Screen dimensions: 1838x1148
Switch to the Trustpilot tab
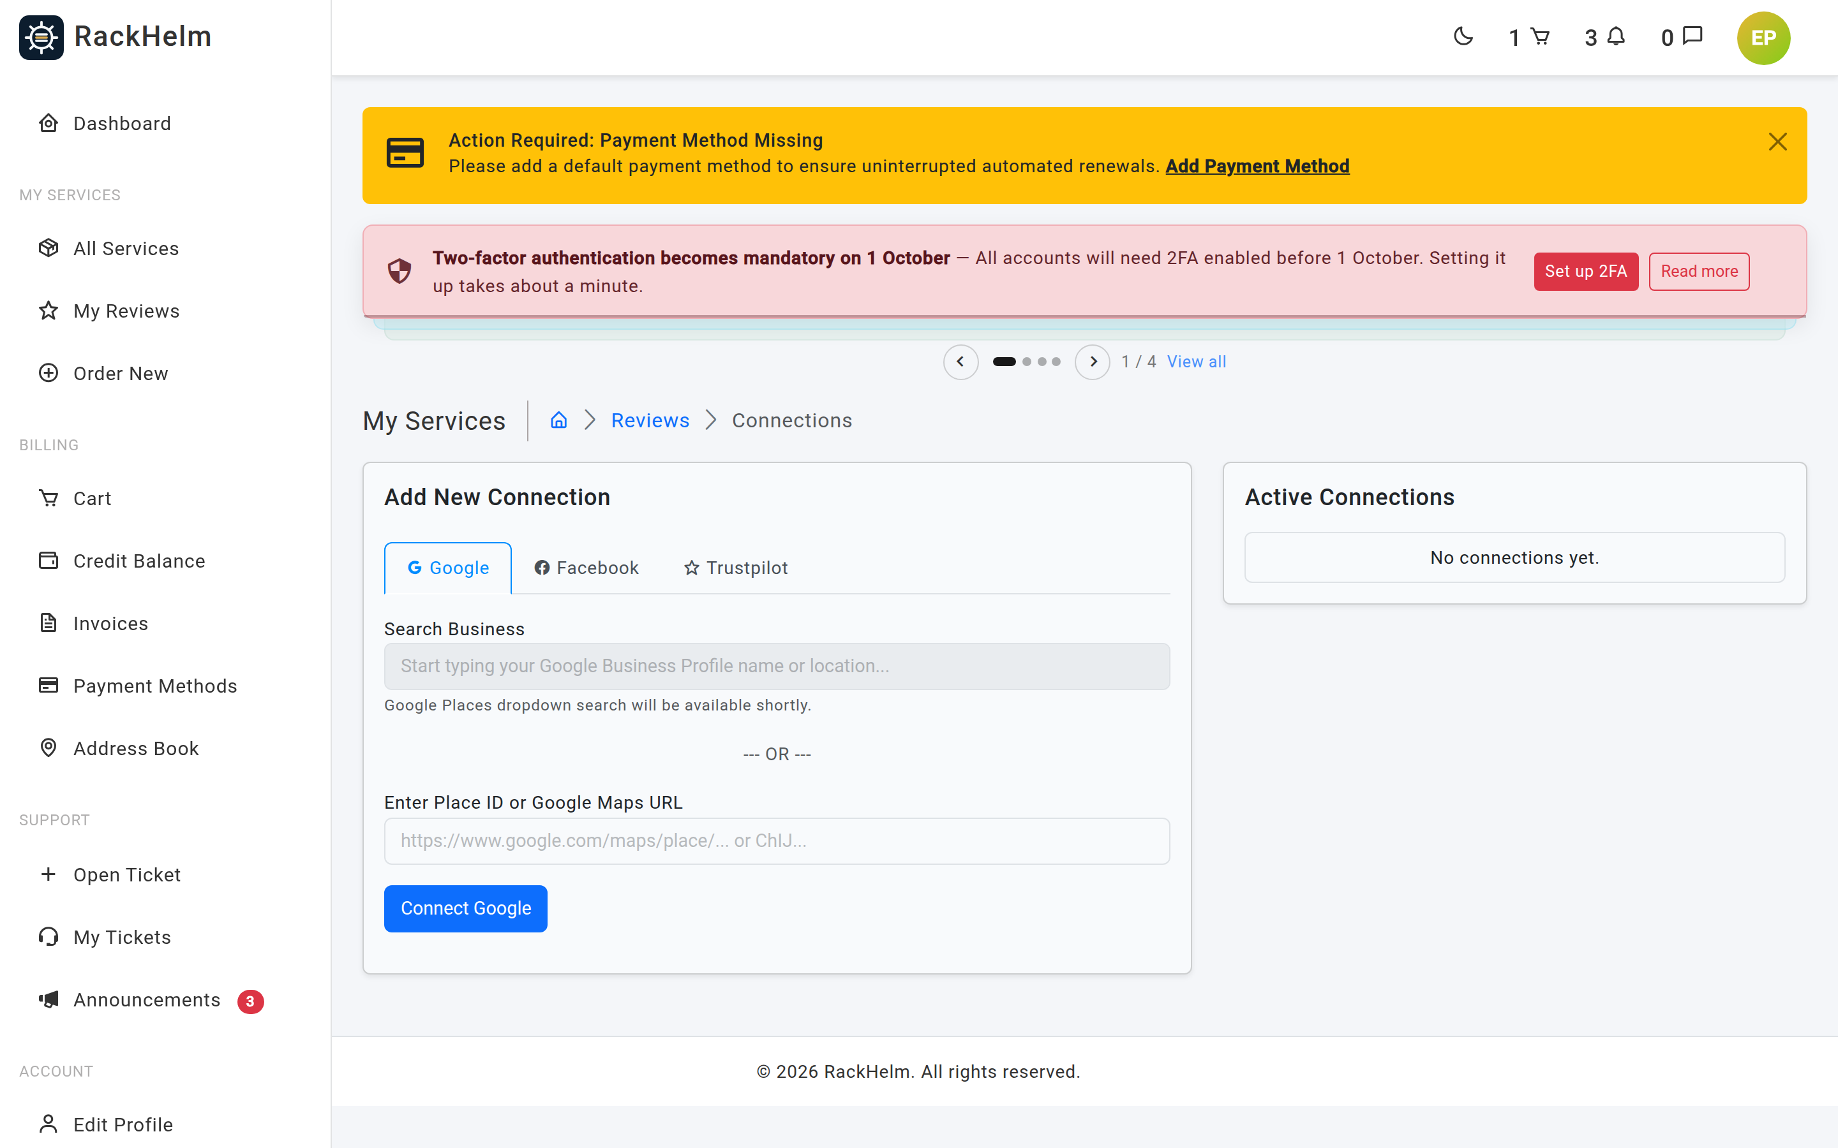tap(735, 567)
